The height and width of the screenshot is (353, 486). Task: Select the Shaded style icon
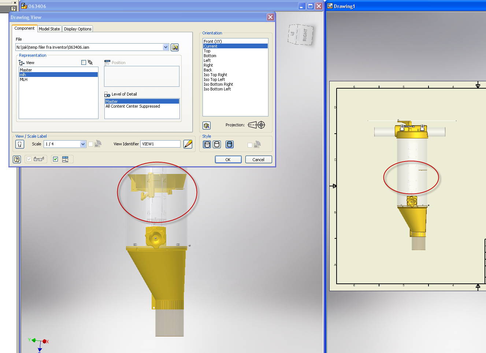tap(230, 144)
